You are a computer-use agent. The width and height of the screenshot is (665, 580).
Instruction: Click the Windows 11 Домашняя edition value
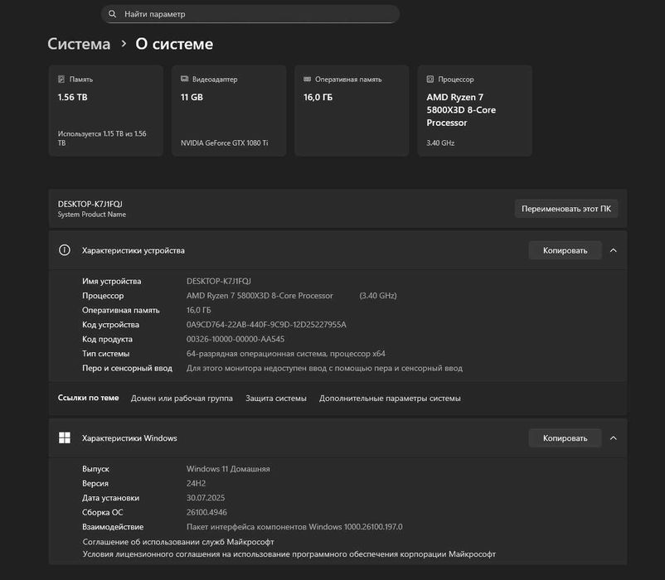click(228, 469)
